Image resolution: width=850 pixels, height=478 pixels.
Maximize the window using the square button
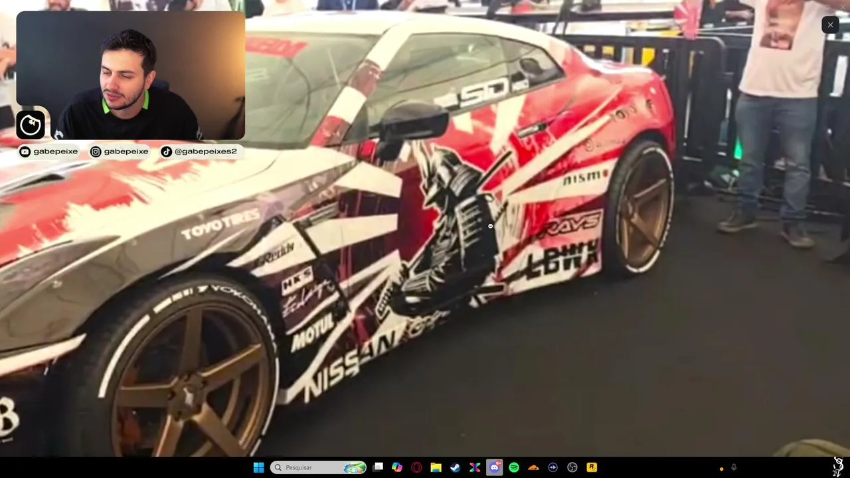[827, 7]
